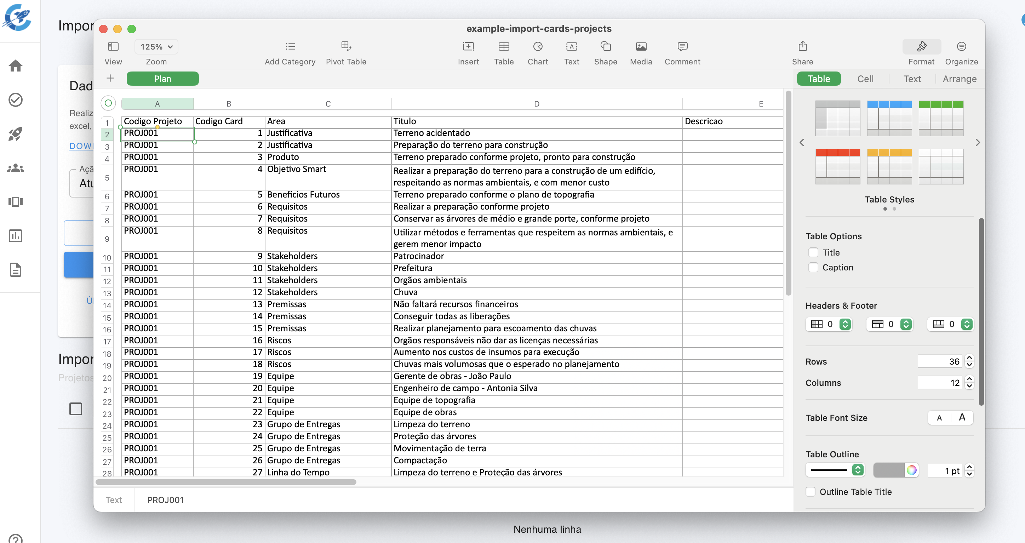Open the Media insert icon

(641, 47)
